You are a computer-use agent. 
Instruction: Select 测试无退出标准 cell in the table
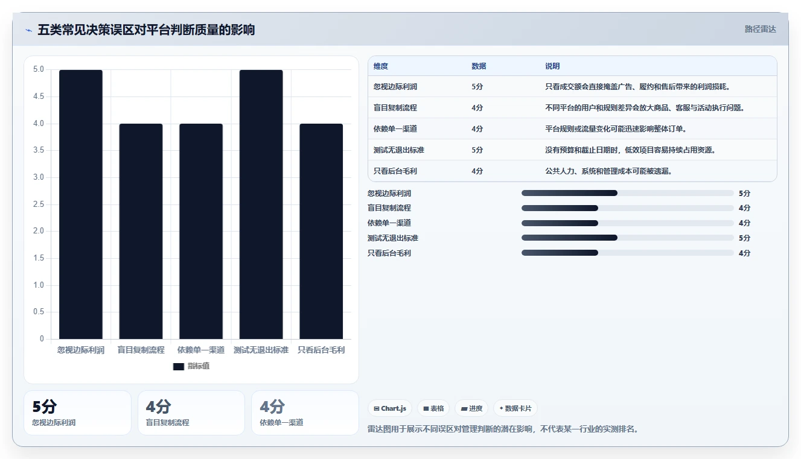(398, 150)
